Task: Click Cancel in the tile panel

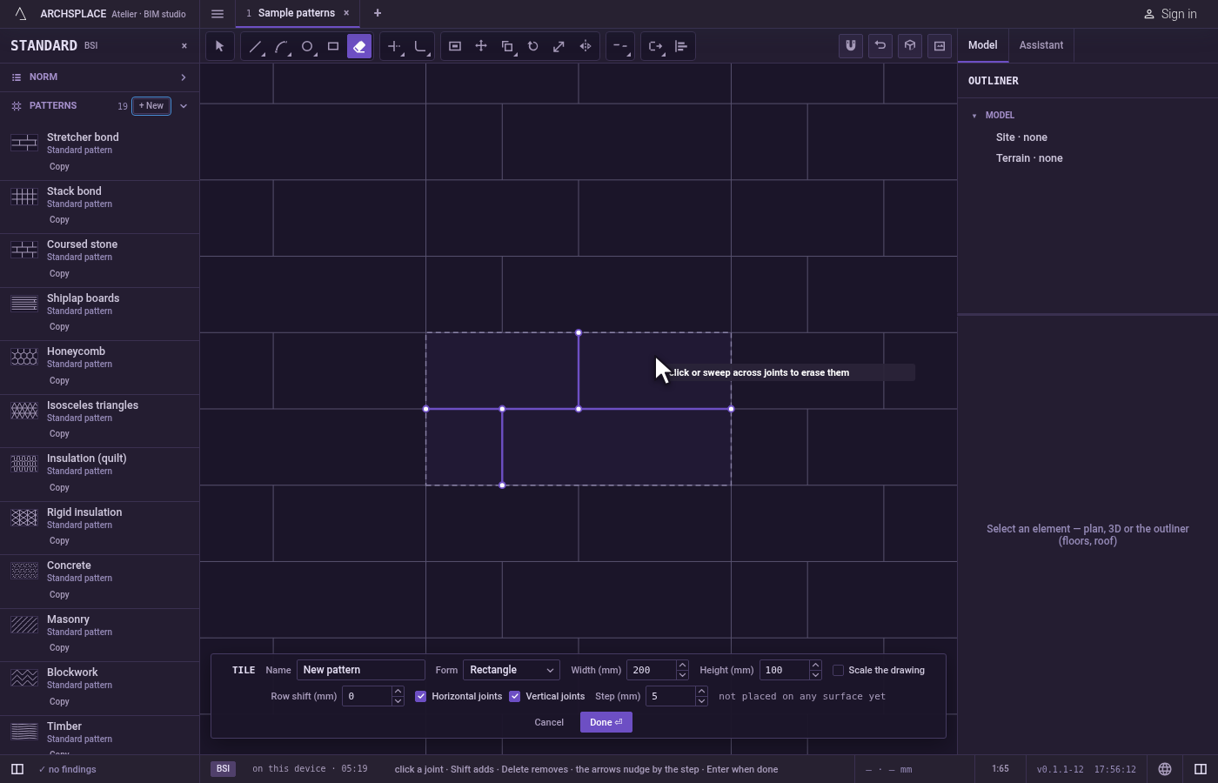Action: click(x=549, y=722)
